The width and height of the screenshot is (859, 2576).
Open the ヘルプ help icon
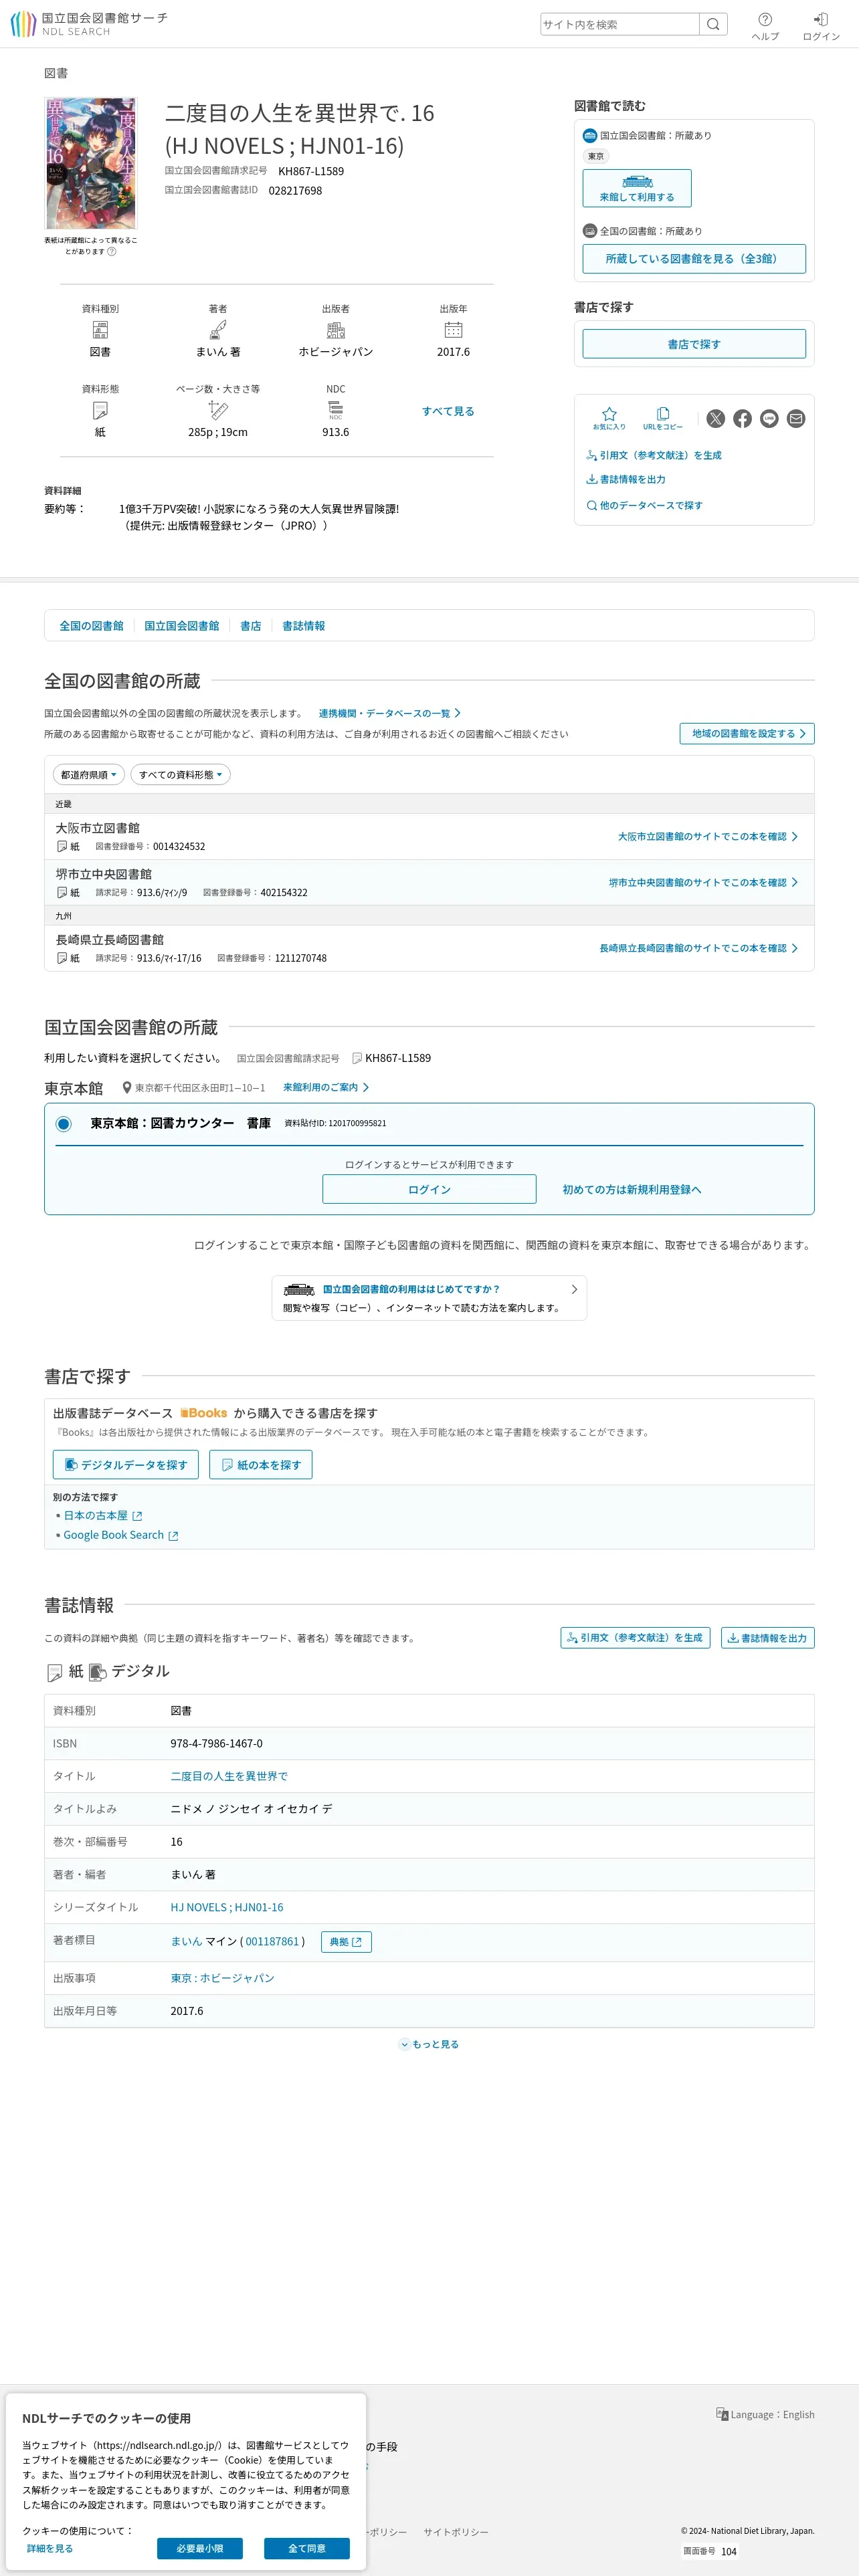pos(765,26)
